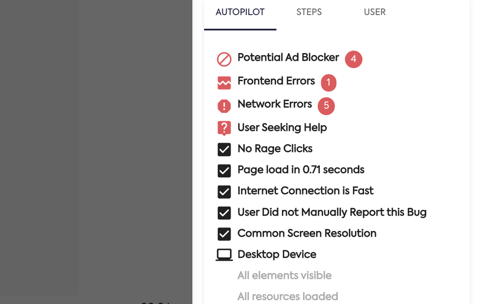Click the Desktop Device laptop icon
Screen dimensions: 487x304
click(x=224, y=255)
